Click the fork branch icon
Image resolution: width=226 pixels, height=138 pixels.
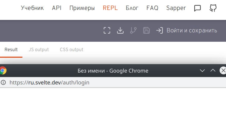(133, 31)
